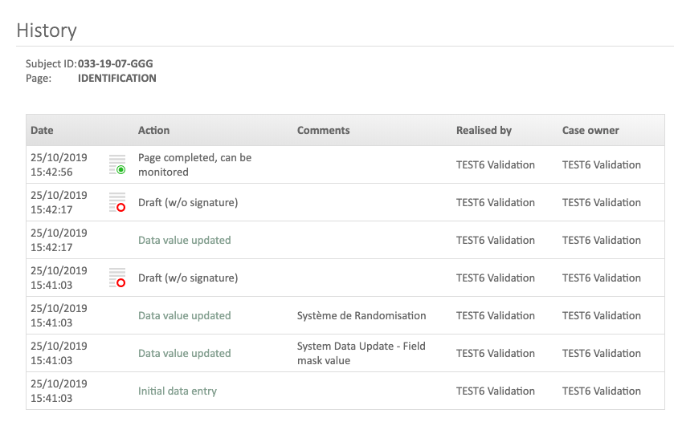The height and width of the screenshot is (442, 674).
Task: Click the red draft icon at 15:42:17
Action: coord(118,203)
